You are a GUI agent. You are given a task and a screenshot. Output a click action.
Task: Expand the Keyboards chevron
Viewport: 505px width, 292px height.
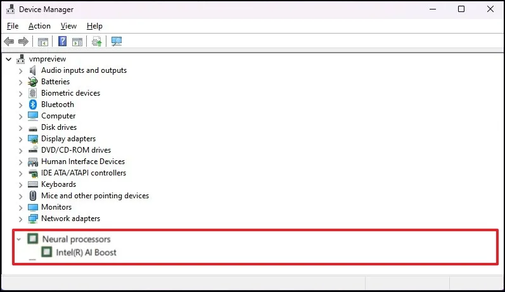point(21,185)
